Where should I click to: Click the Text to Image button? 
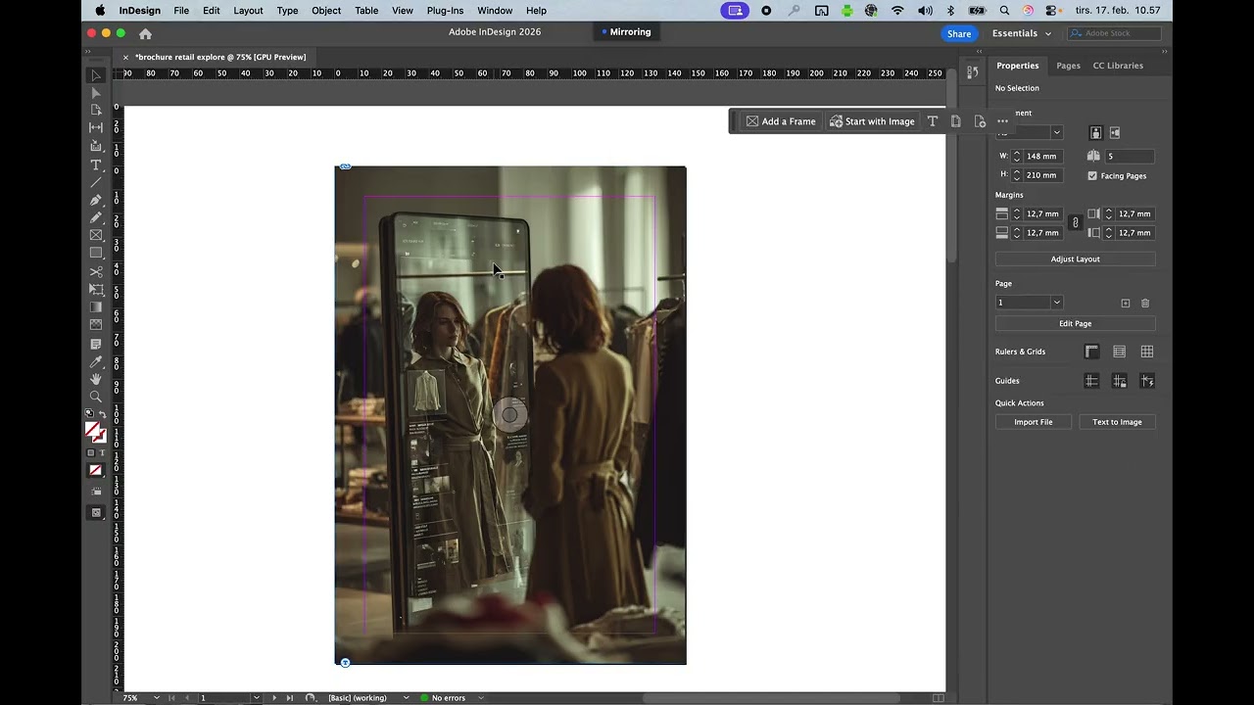[x=1117, y=422]
